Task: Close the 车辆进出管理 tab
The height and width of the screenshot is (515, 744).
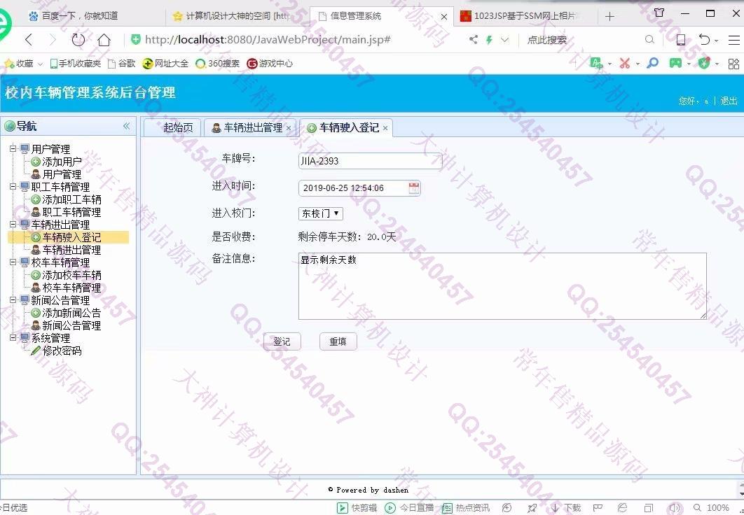Action: (x=289, y=128)
